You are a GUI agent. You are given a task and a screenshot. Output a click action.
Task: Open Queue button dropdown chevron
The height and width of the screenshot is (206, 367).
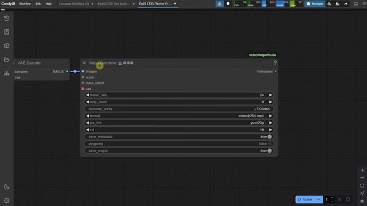[319, 200]
